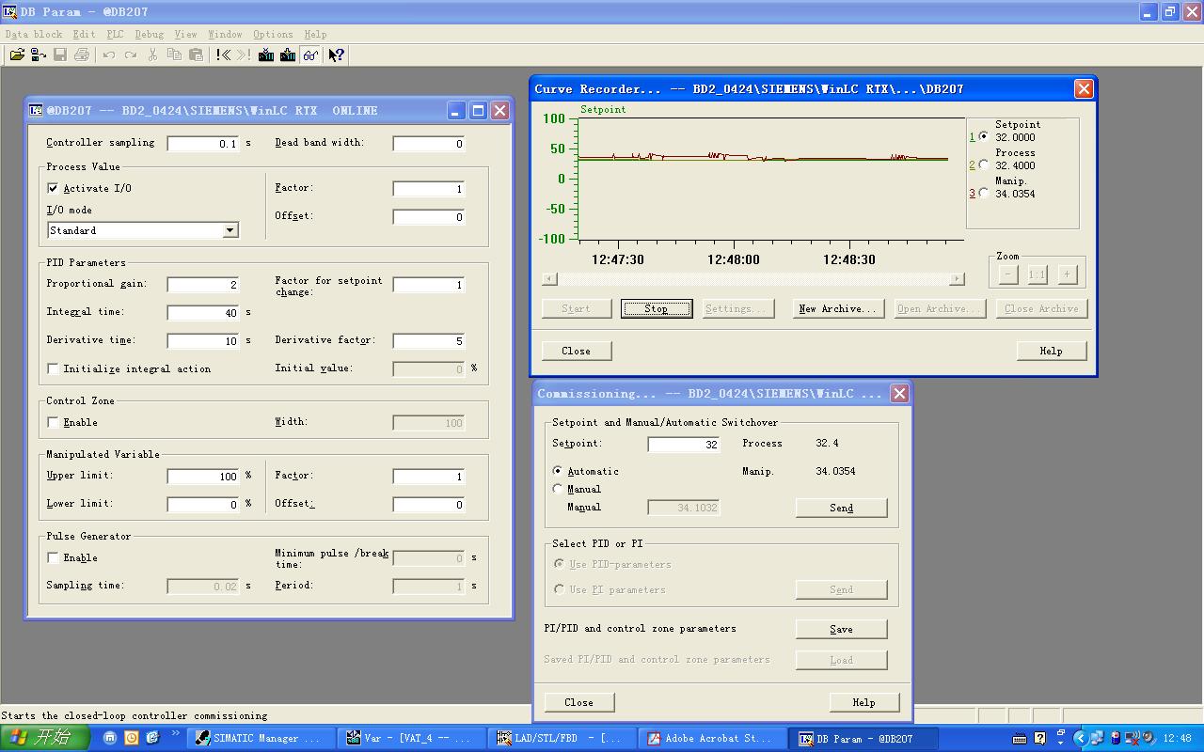Expand the I/O mode Standard dropdown
Screen dimensions: 1204x752
(x=230, y=230)
